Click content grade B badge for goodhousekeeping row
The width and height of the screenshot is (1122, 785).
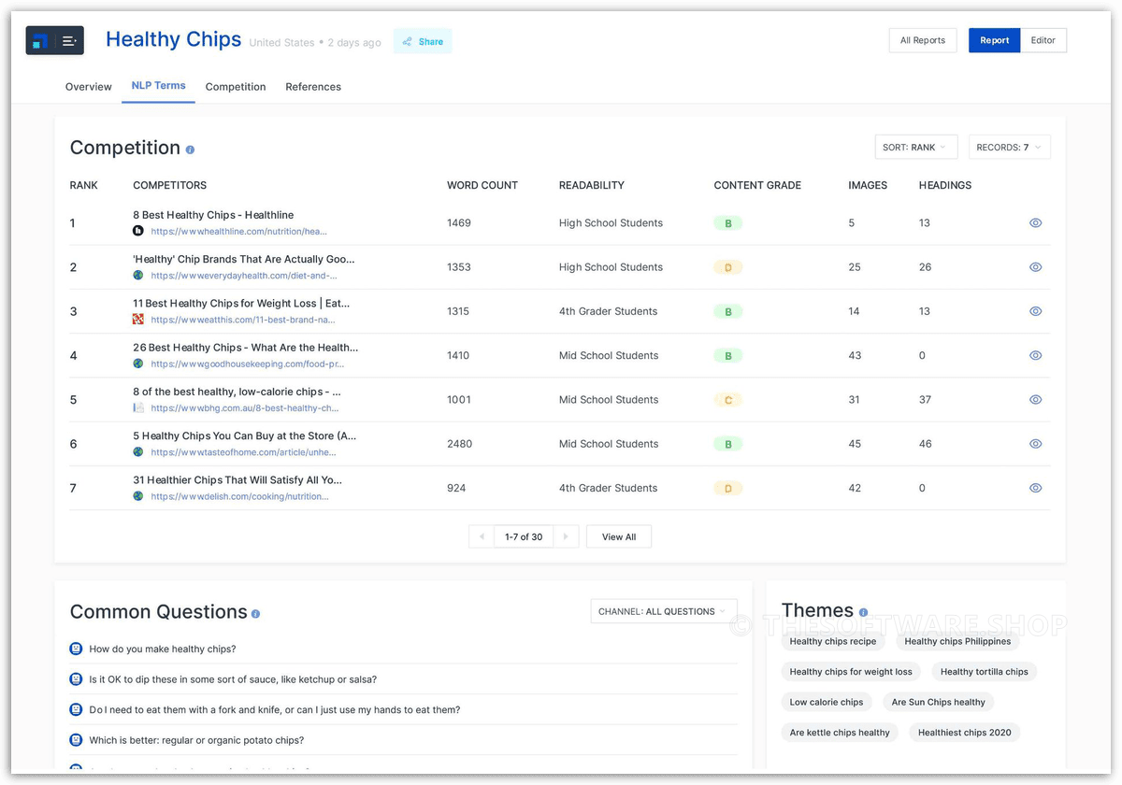click(728, 356)
